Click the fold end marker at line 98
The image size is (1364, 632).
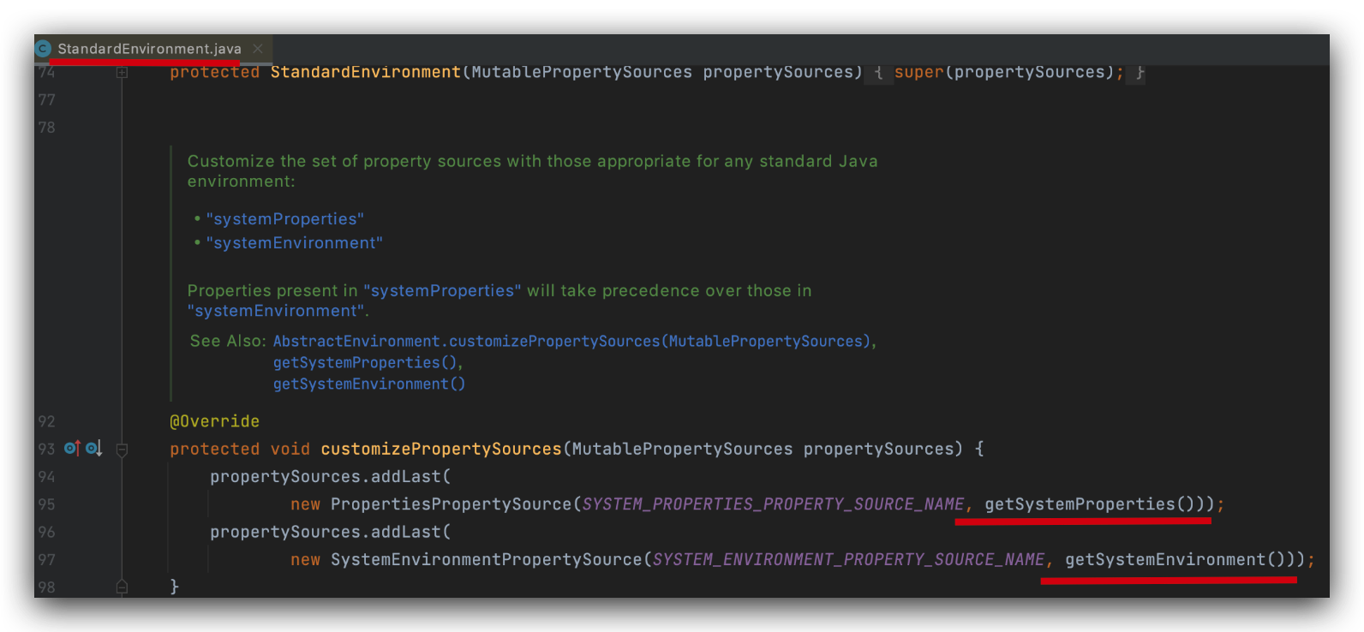coord(123,587)
